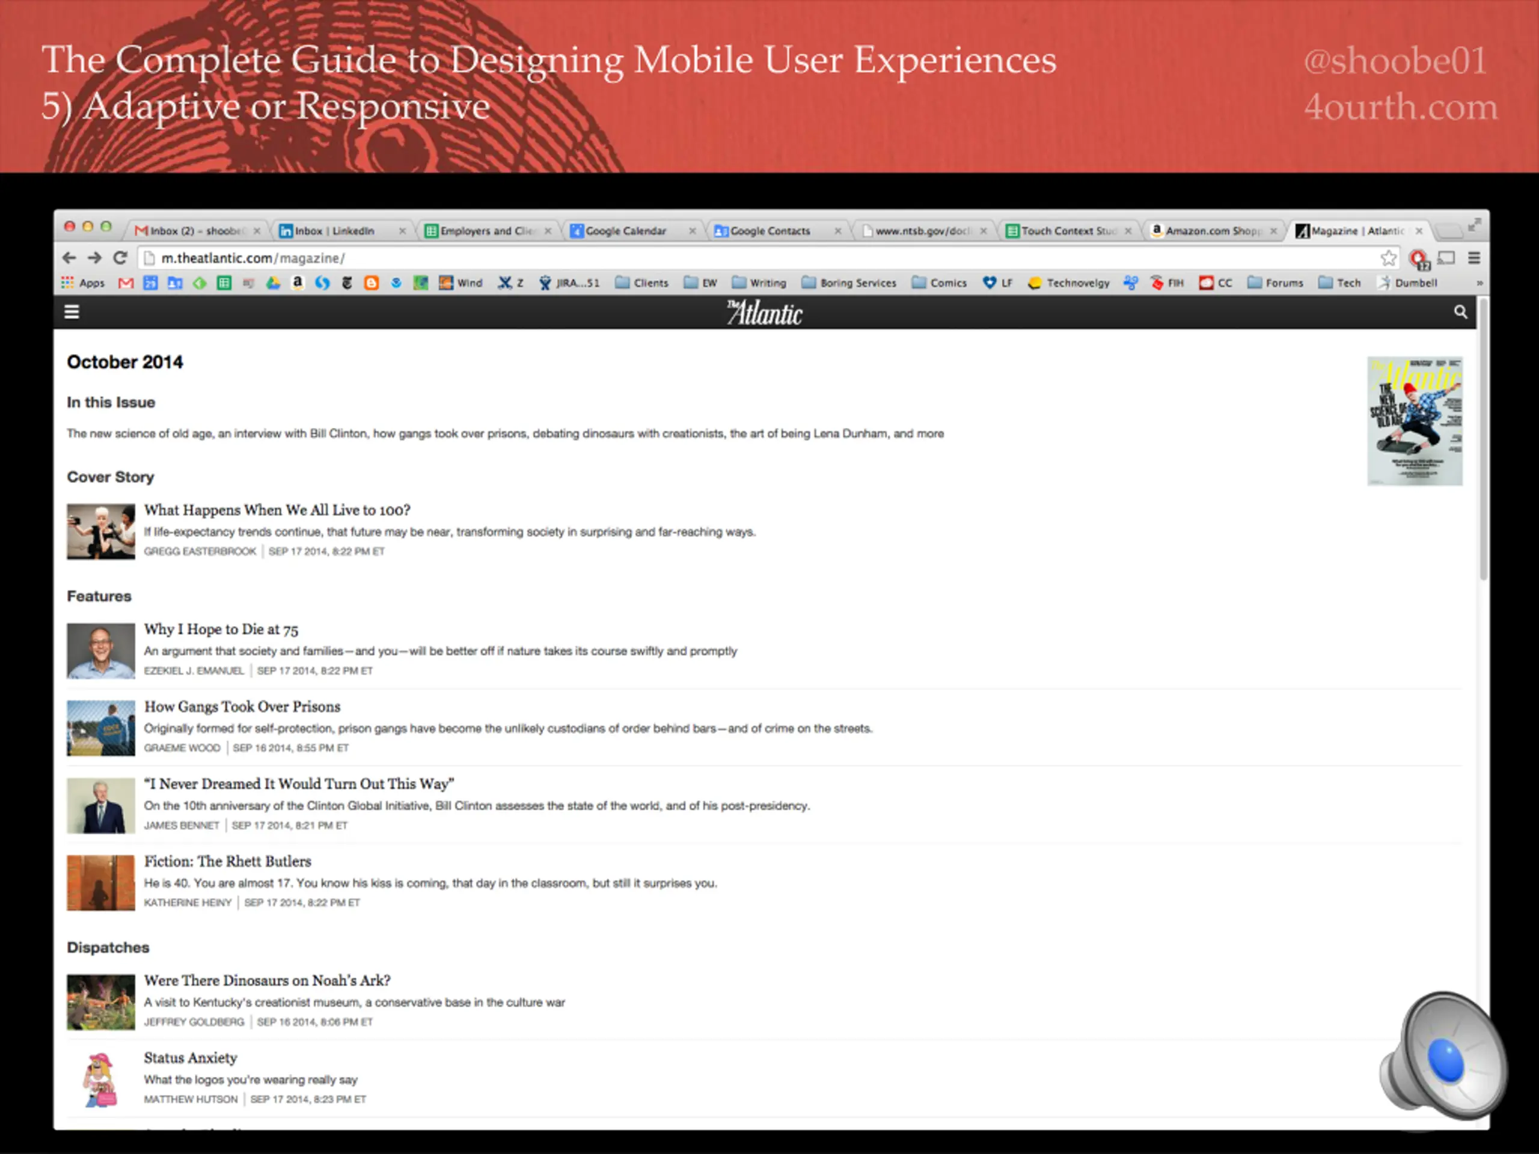Image resolution: width=1539 pixels, height=1154 pixels.
Task: Click the author name GREGG EASTERBROOK
Action: pyautogui.click(x=200, y=552)
